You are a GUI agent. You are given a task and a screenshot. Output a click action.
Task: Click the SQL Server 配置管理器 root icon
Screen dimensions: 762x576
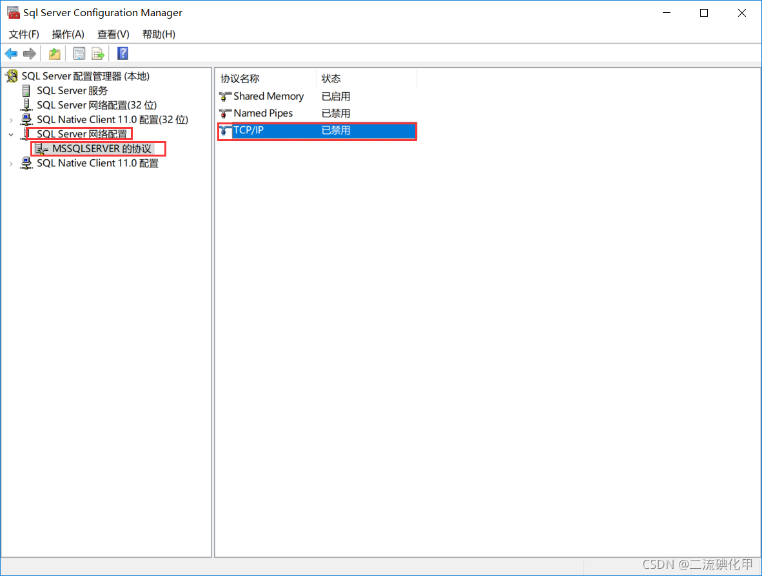pos(12,76)
